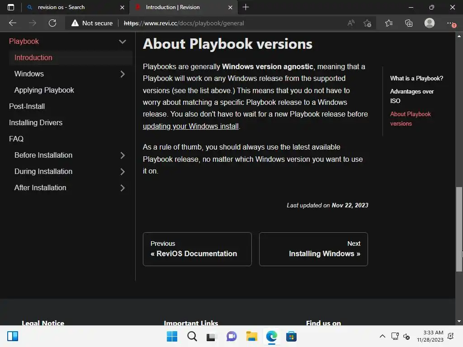Open After Installation FAQ entry

click(x=40, y=188)
